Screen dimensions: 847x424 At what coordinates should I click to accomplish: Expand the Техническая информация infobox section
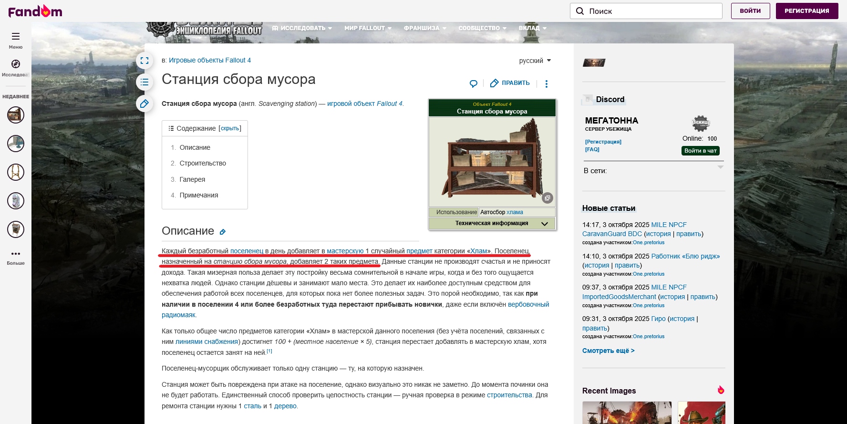tap(492, 223)
